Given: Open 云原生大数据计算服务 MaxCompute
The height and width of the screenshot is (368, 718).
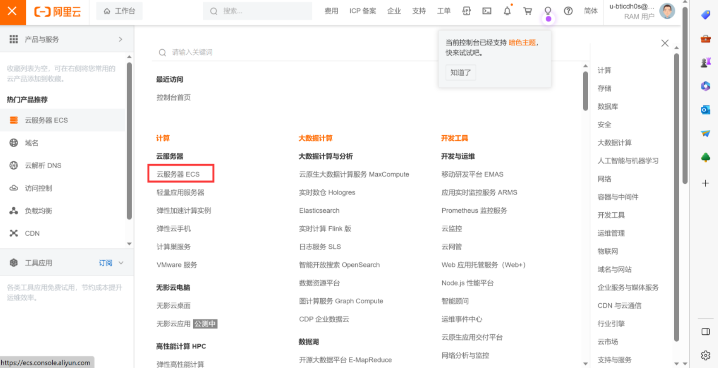Looking at the screenshot, I should pos(354,174).
